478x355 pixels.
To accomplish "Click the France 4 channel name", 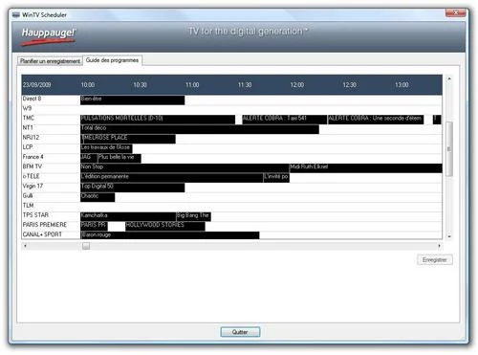I will (x=33, y=157).
